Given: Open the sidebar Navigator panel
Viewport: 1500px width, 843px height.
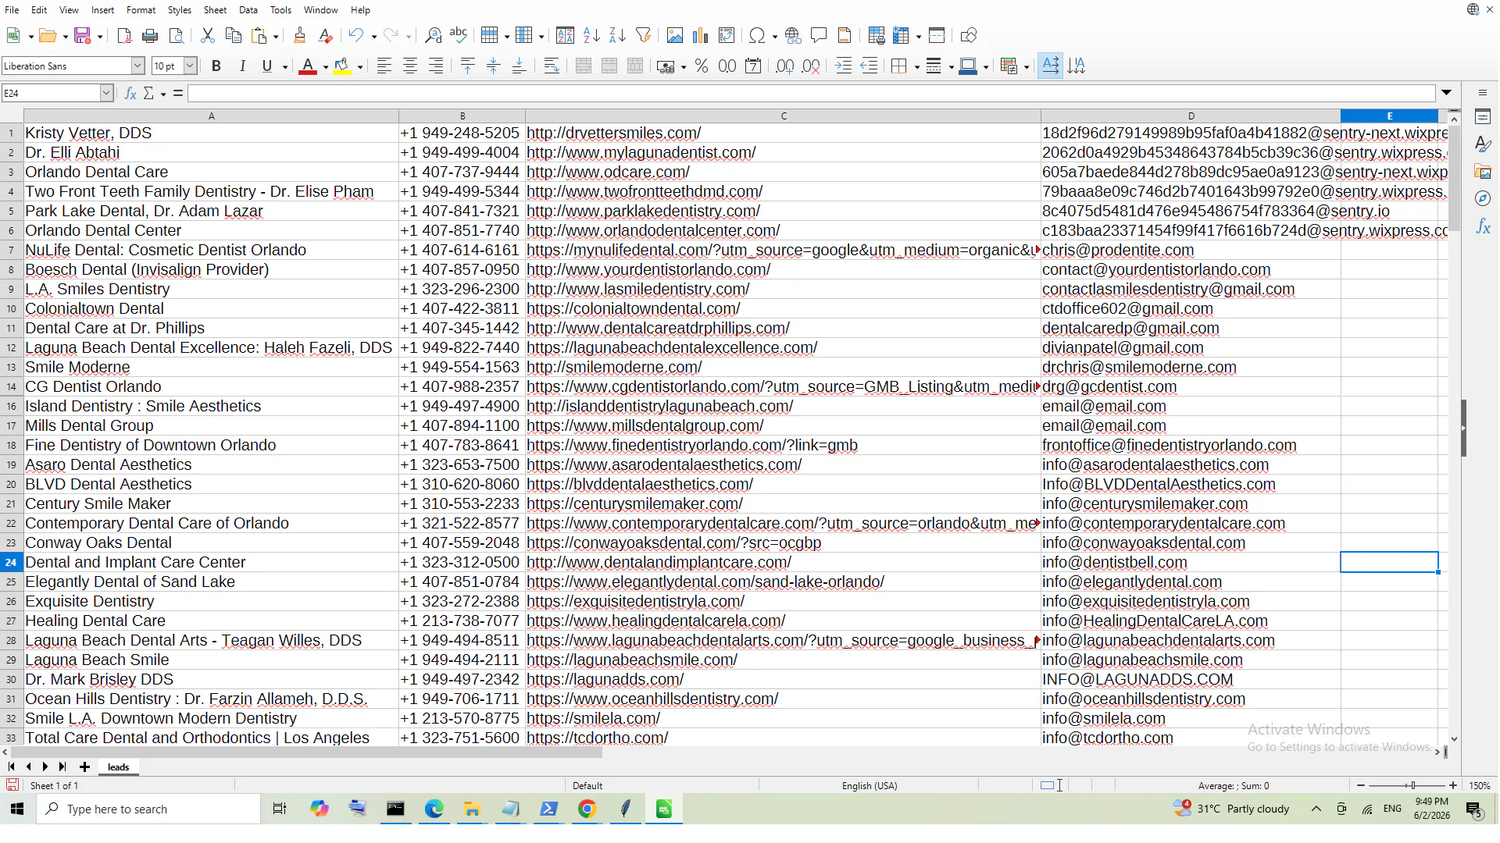Looking at the screenshot, I should [1484, 199].
